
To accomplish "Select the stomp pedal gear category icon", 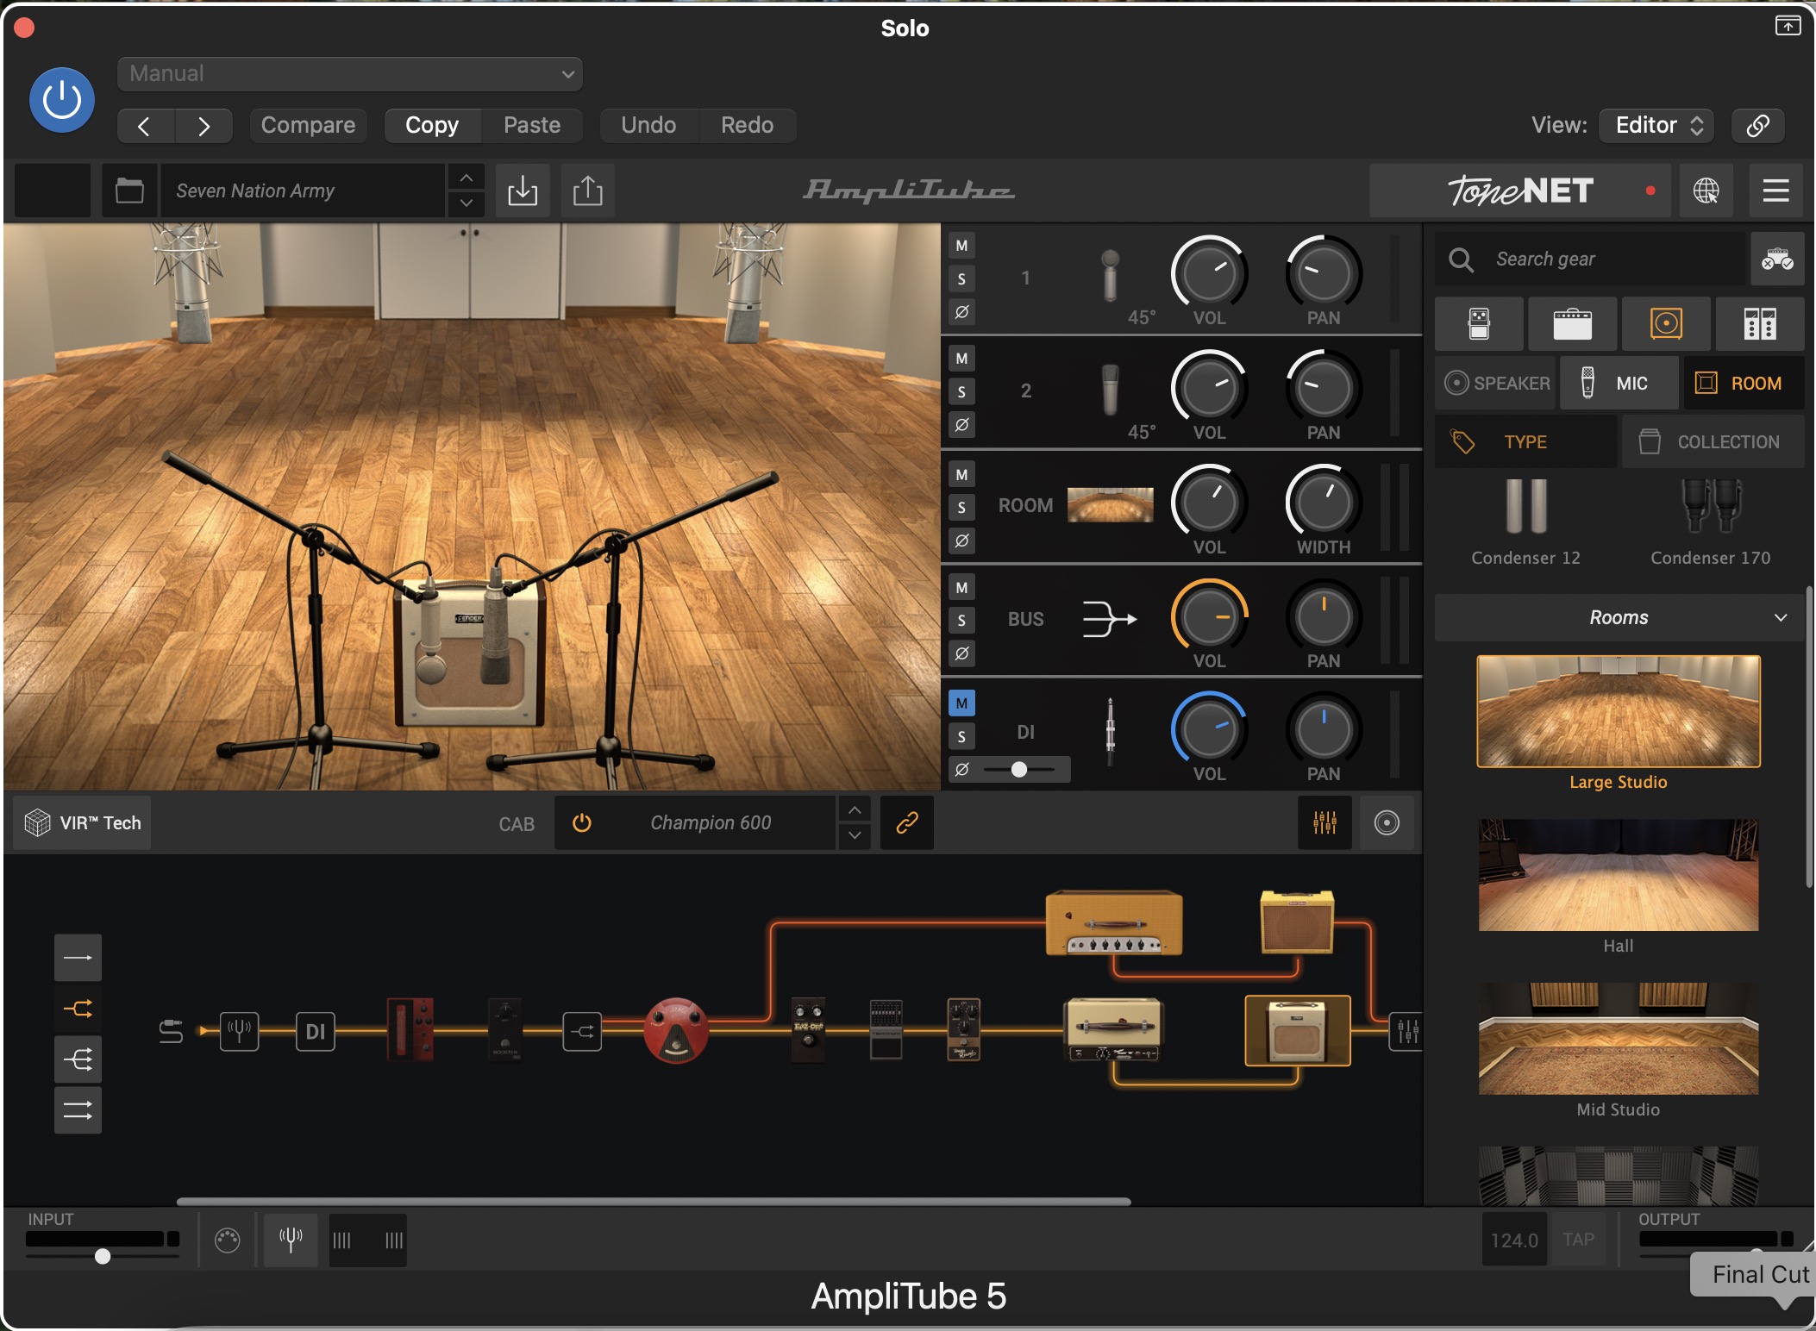I will pos(1479,324).
